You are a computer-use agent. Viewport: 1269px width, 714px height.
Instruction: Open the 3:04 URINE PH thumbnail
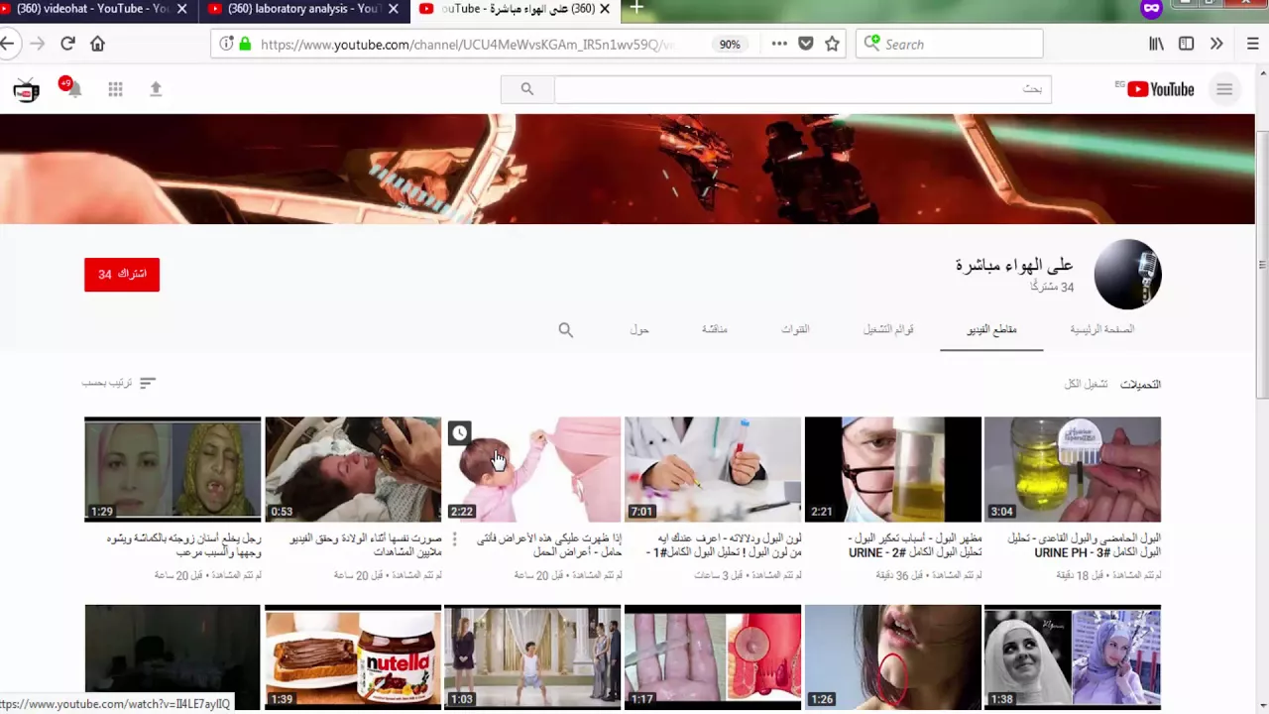(1073, 469)
